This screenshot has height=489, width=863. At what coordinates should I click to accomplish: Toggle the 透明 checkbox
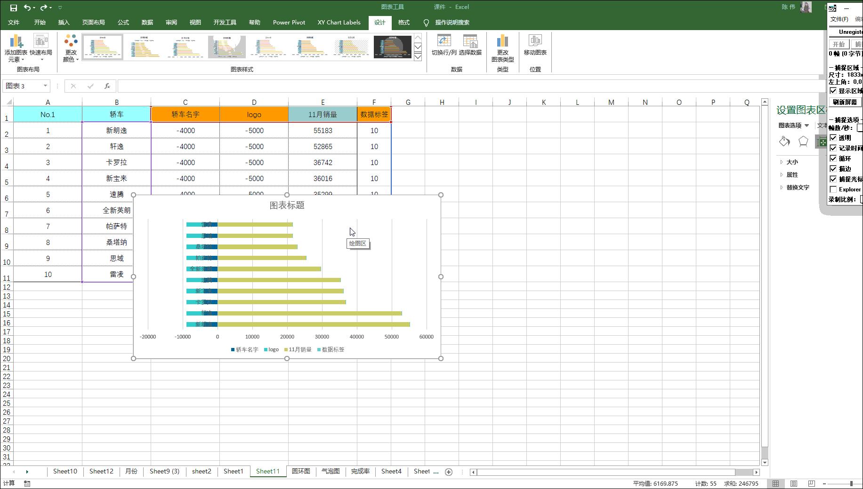point(833,138)
